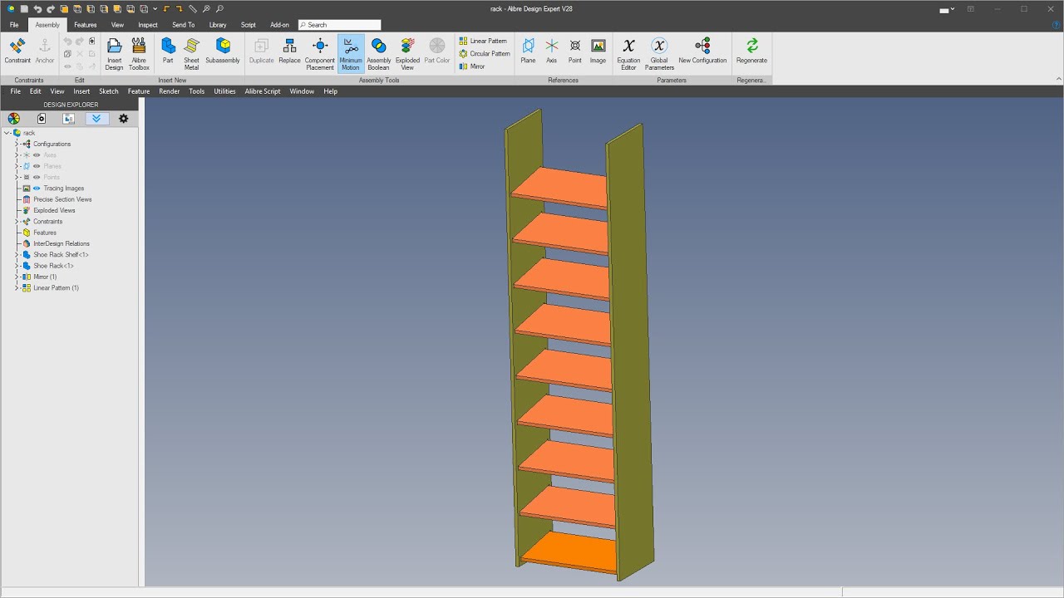Insert a new Subassembly
The width and height of the screenshot is (1064, 598).
pyautogui.click(x=223, y=51)
